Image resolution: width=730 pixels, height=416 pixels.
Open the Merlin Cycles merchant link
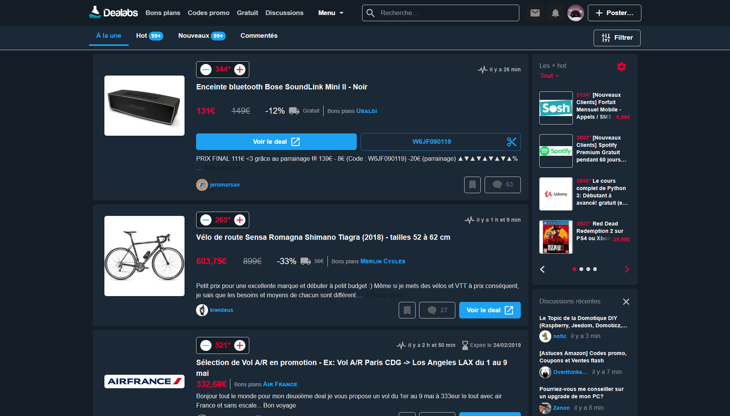(383, 261)
